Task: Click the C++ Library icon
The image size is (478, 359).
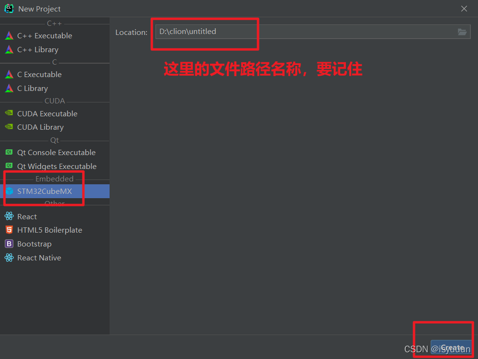Action: pos(9,49)
